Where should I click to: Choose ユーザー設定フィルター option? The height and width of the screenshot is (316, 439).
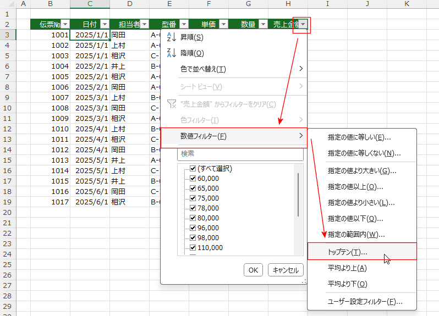[x=365, y=301]
